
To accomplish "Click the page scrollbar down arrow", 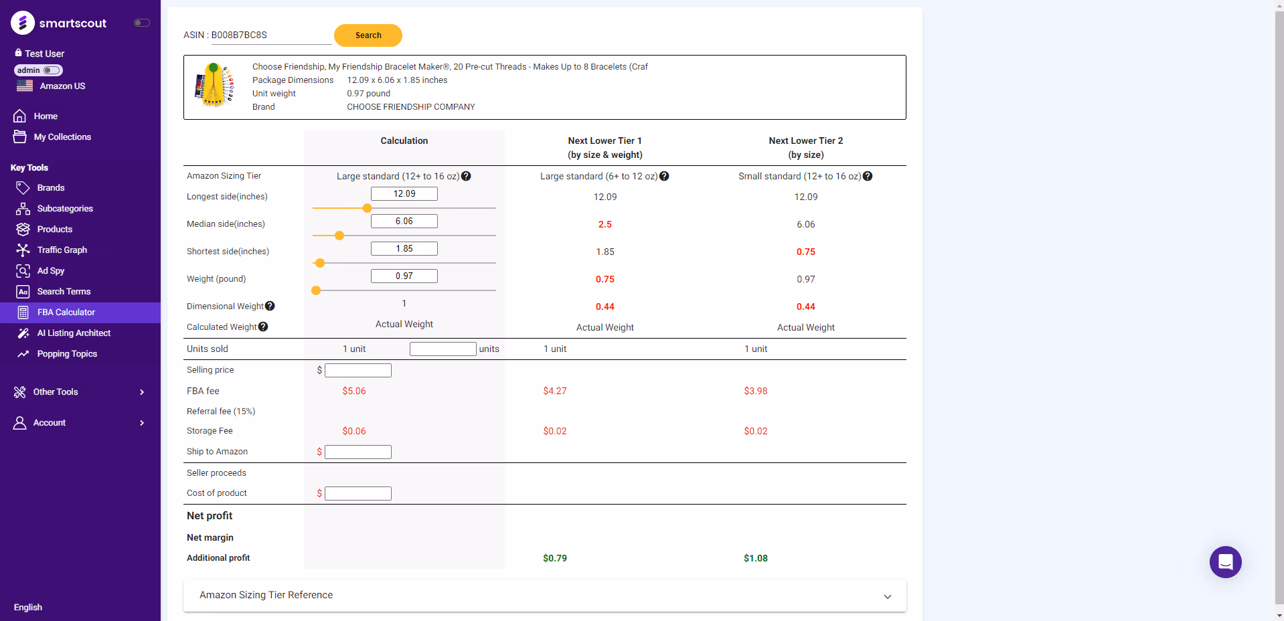I will (1279, 616).
